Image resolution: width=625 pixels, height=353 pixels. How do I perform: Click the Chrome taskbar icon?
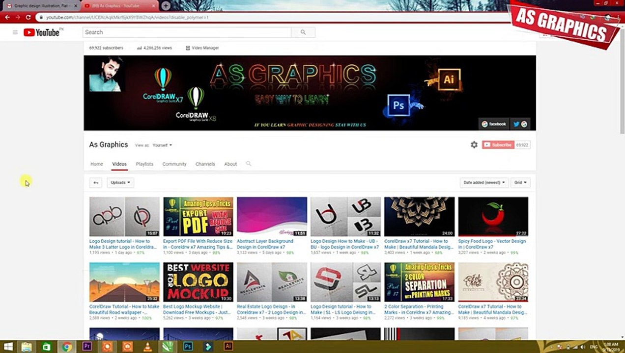tap(67, 347)
